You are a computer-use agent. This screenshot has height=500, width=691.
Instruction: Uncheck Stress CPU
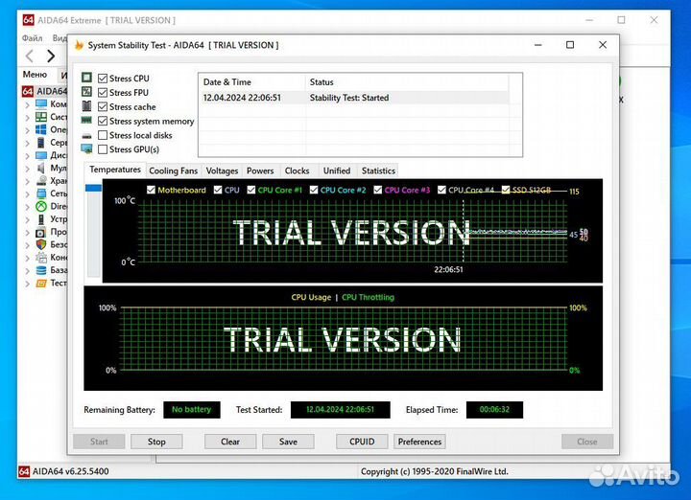[x=103, y=79]
